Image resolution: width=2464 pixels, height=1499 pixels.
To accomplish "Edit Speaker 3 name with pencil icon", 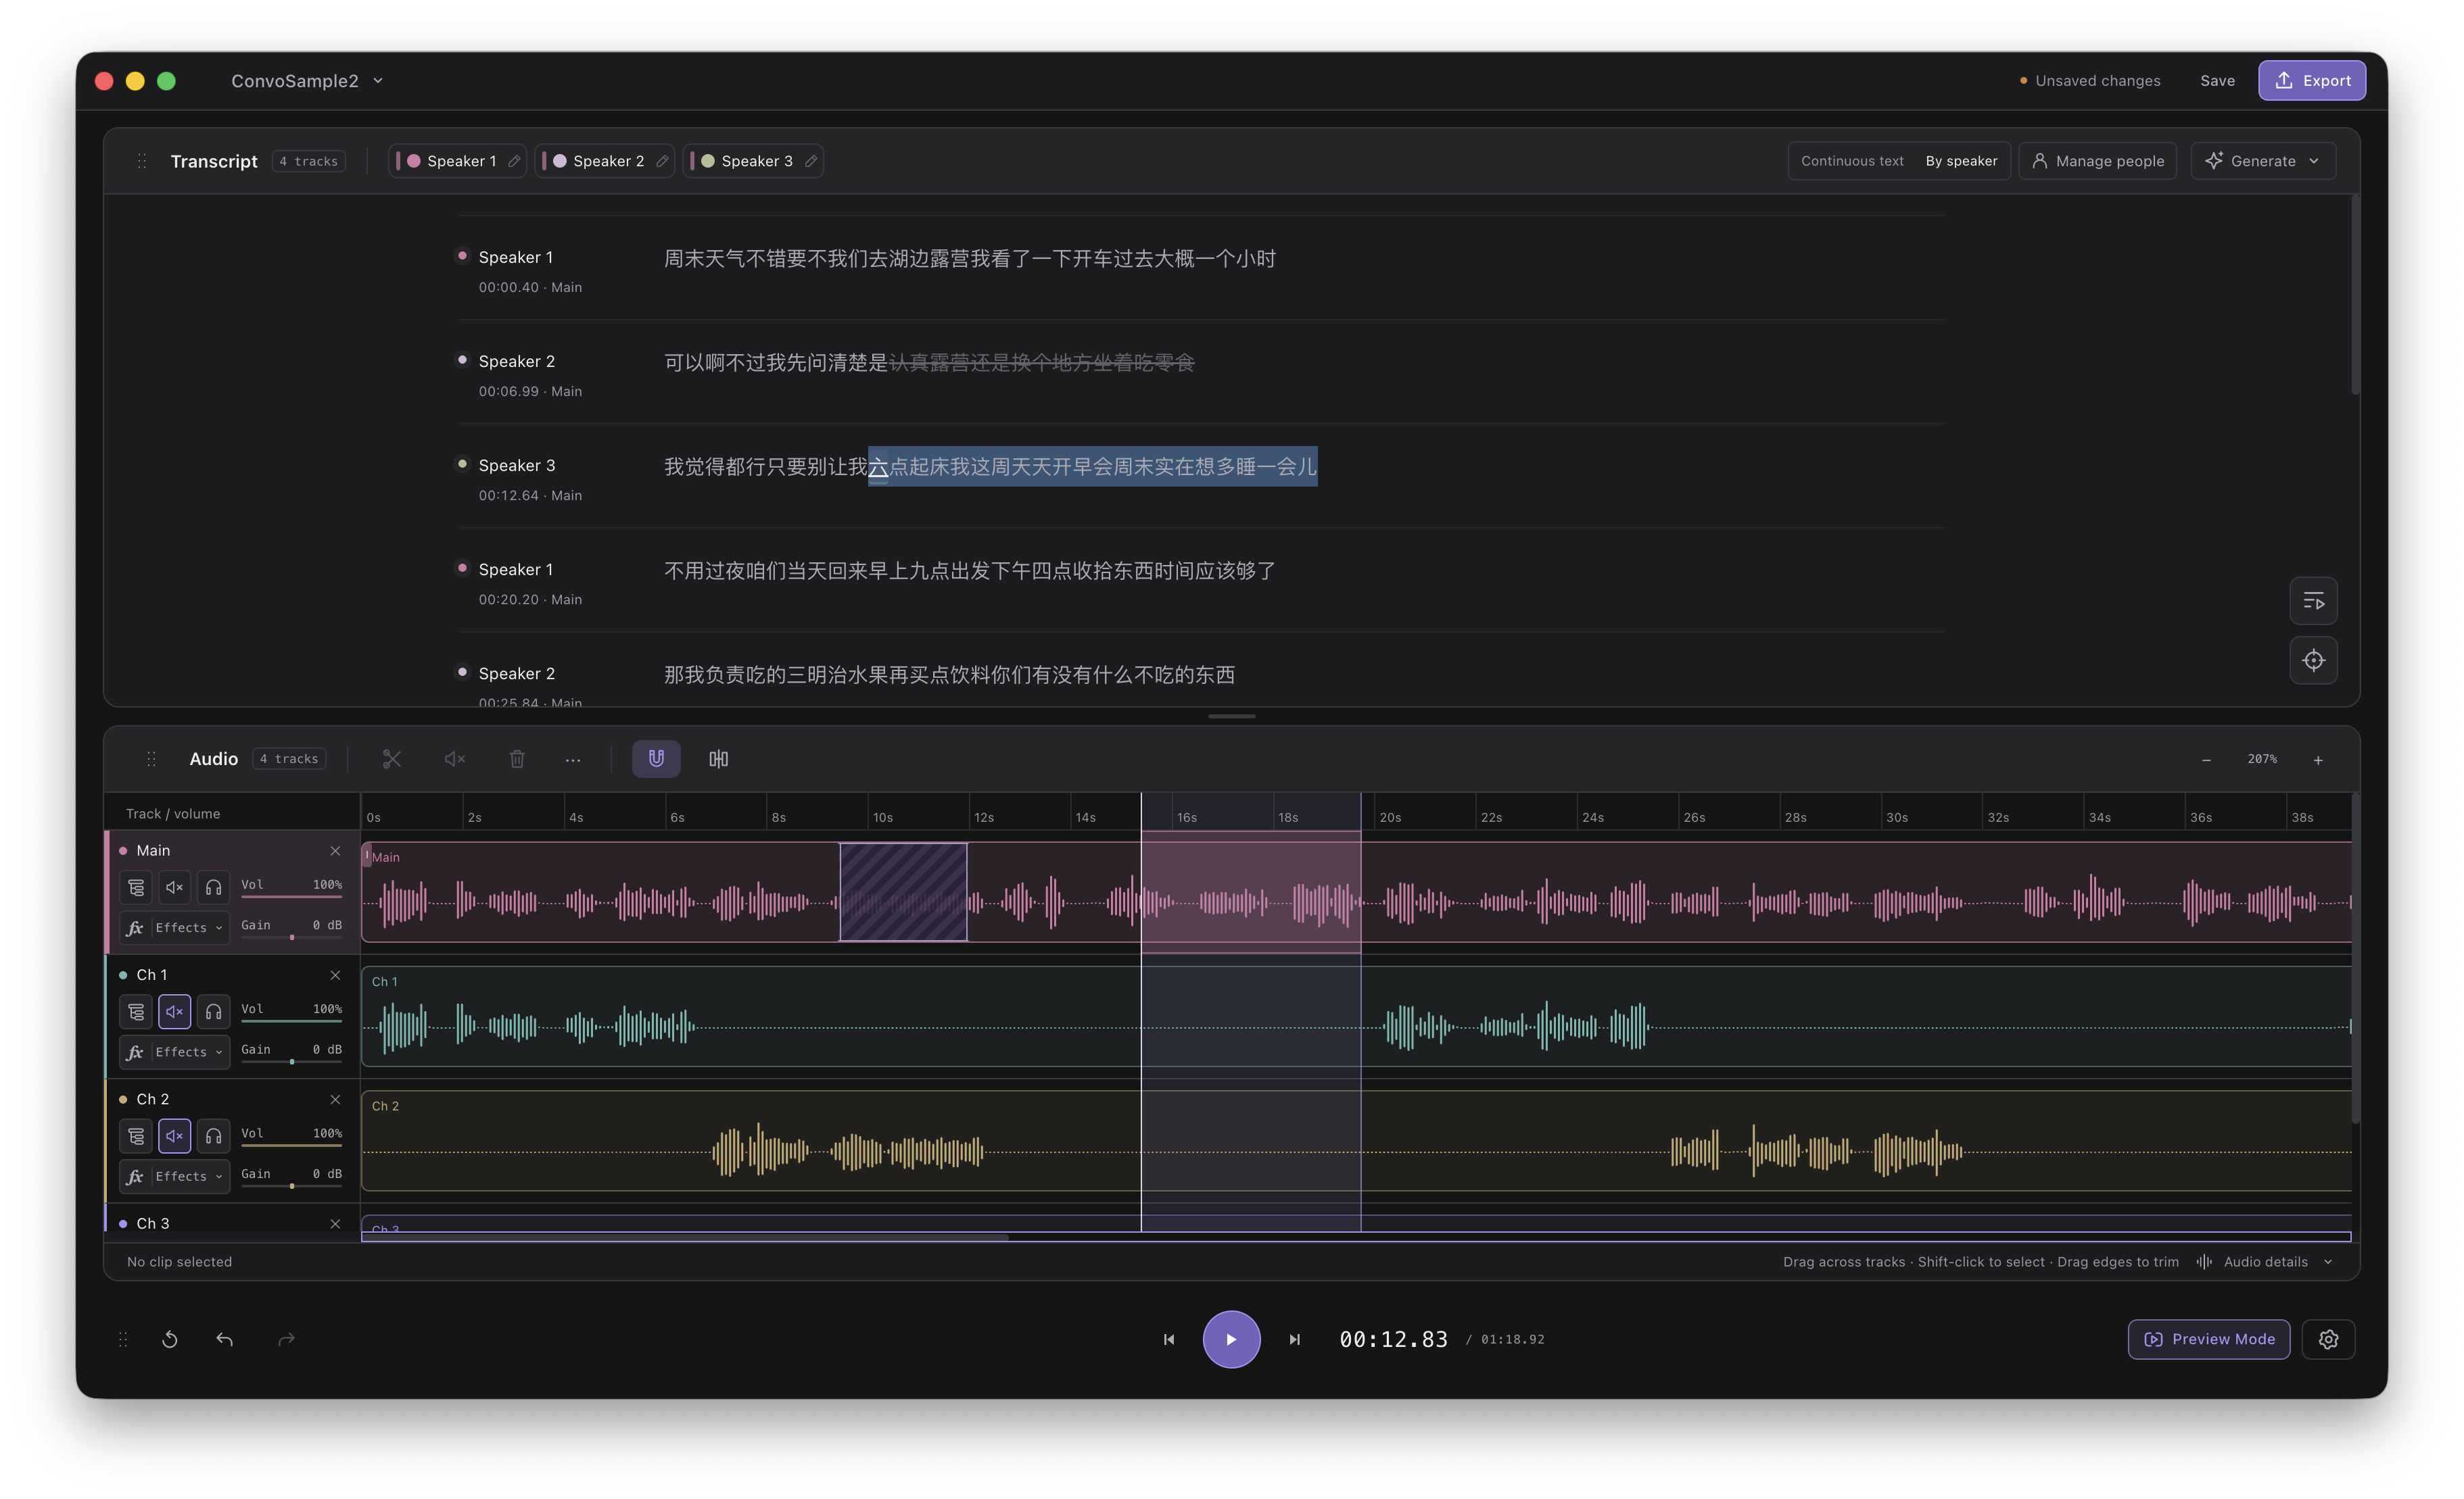I will coord(810,161).
